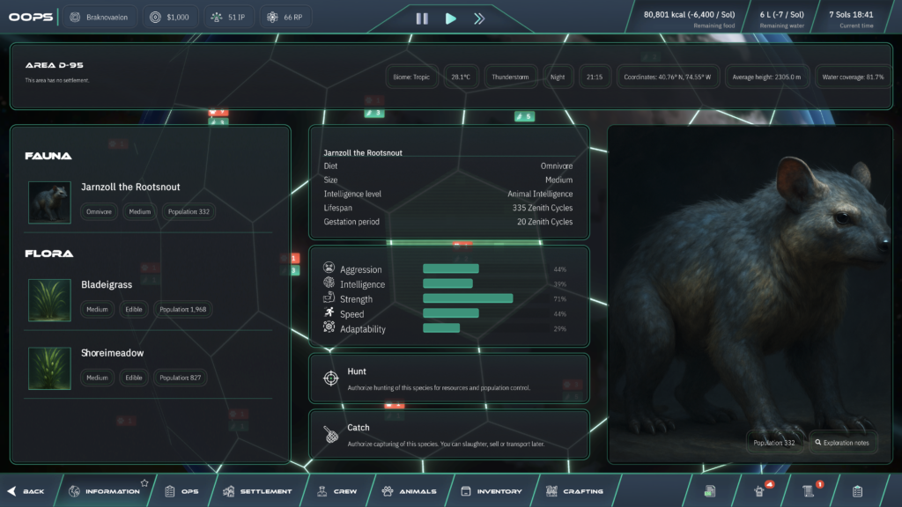
Task: Click the Strength stat bar
Action: pyautogui.click(x=467, y=299)
